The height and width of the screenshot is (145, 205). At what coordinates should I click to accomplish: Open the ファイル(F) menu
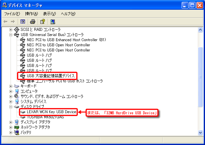[12, 14]
